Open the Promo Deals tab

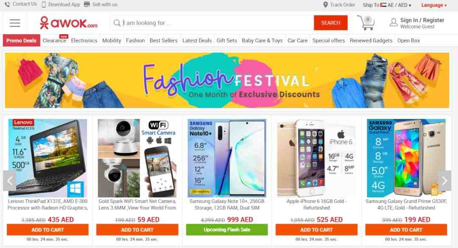pos(21,41)
